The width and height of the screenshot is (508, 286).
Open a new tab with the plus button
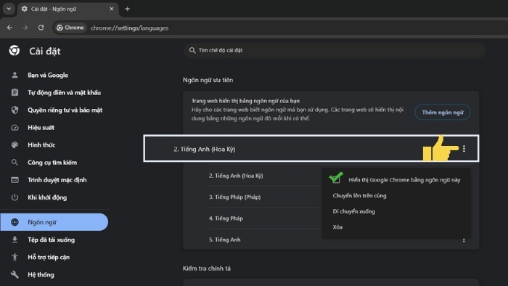(x=127, y=9)
